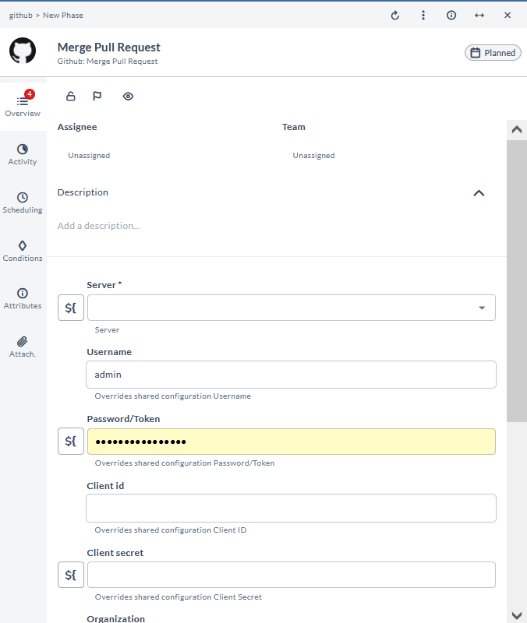This screenshot has width=527, height=623.
Task: Click the GitHub octocat logo
Action: click(x=23, y=51)
